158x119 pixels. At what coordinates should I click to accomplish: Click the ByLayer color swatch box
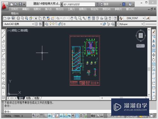tap(118, 24)
